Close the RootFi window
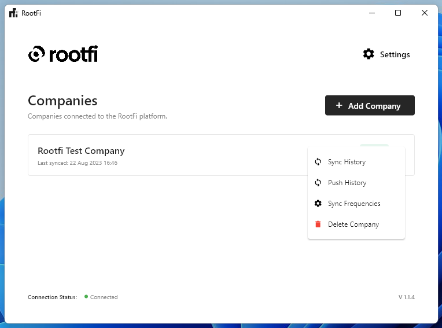The width and height of the screenshot is (442, 328). [x=425, y=13]
